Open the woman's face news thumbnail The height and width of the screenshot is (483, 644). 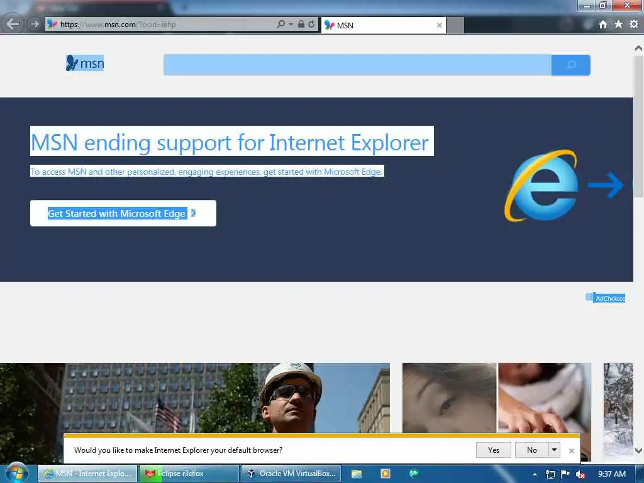tap(449, 397)
